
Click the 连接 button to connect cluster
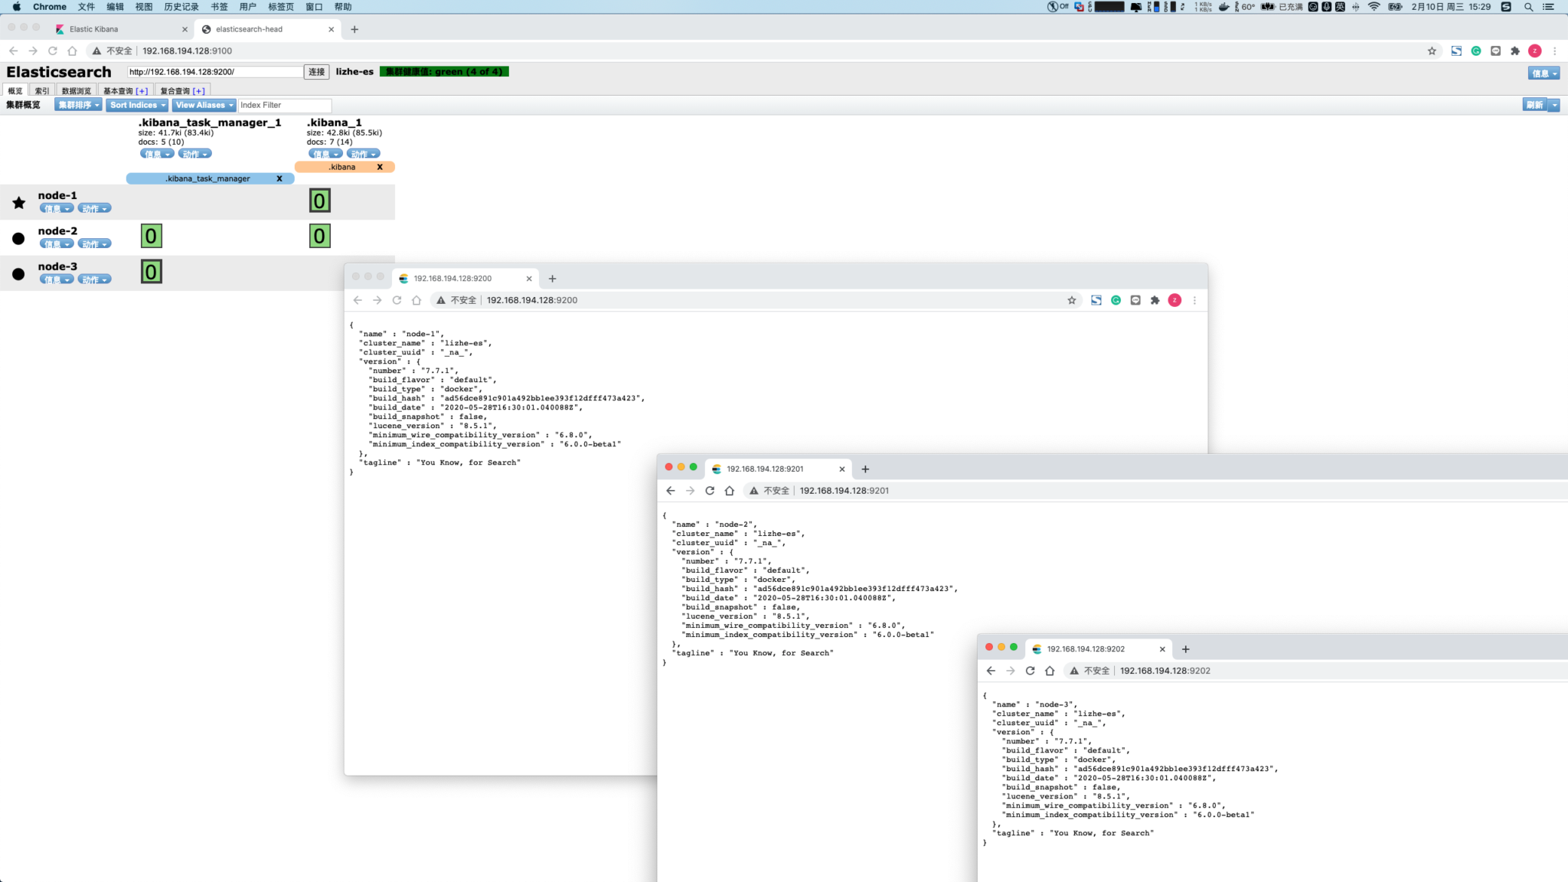[317, 71]
